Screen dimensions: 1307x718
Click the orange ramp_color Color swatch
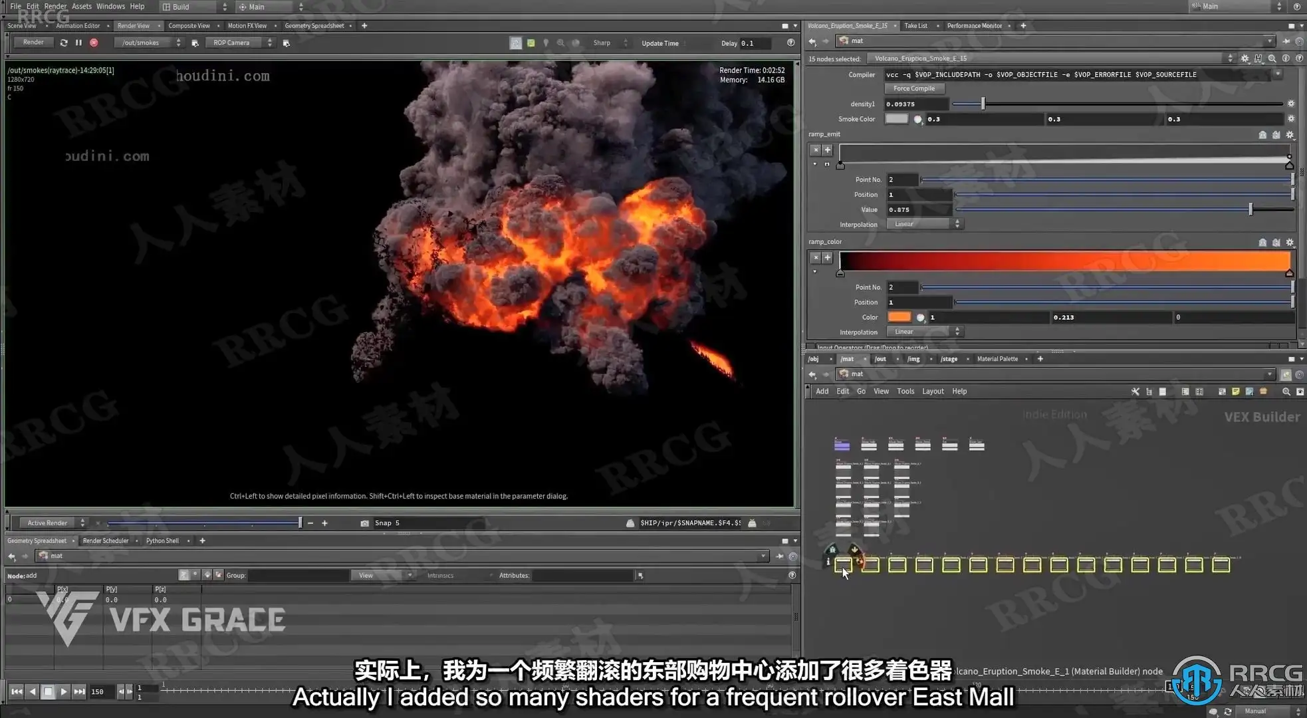point(899,317)
